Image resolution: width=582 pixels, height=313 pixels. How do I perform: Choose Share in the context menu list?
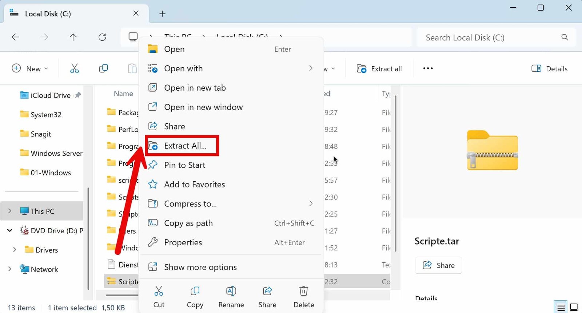point(231,126)
